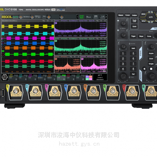The height and width of the screenshot is (157, 157).
Task: Push the Force trigger key
Action: tap(149, 36)
